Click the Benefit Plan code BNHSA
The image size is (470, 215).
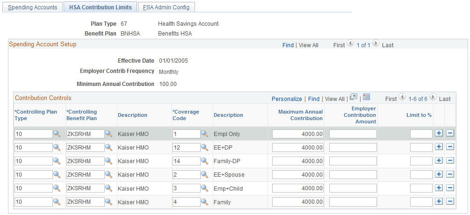130,34
